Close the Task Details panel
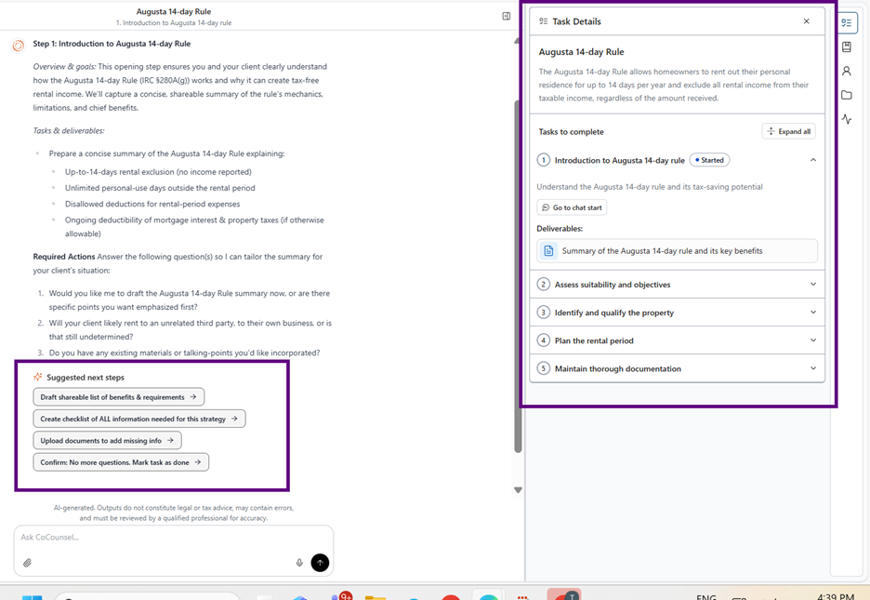The width and height of the screenshot is (870, 600). (x=806, y=21)
